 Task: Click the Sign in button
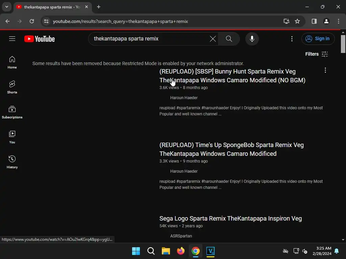[x=318, y=39]
